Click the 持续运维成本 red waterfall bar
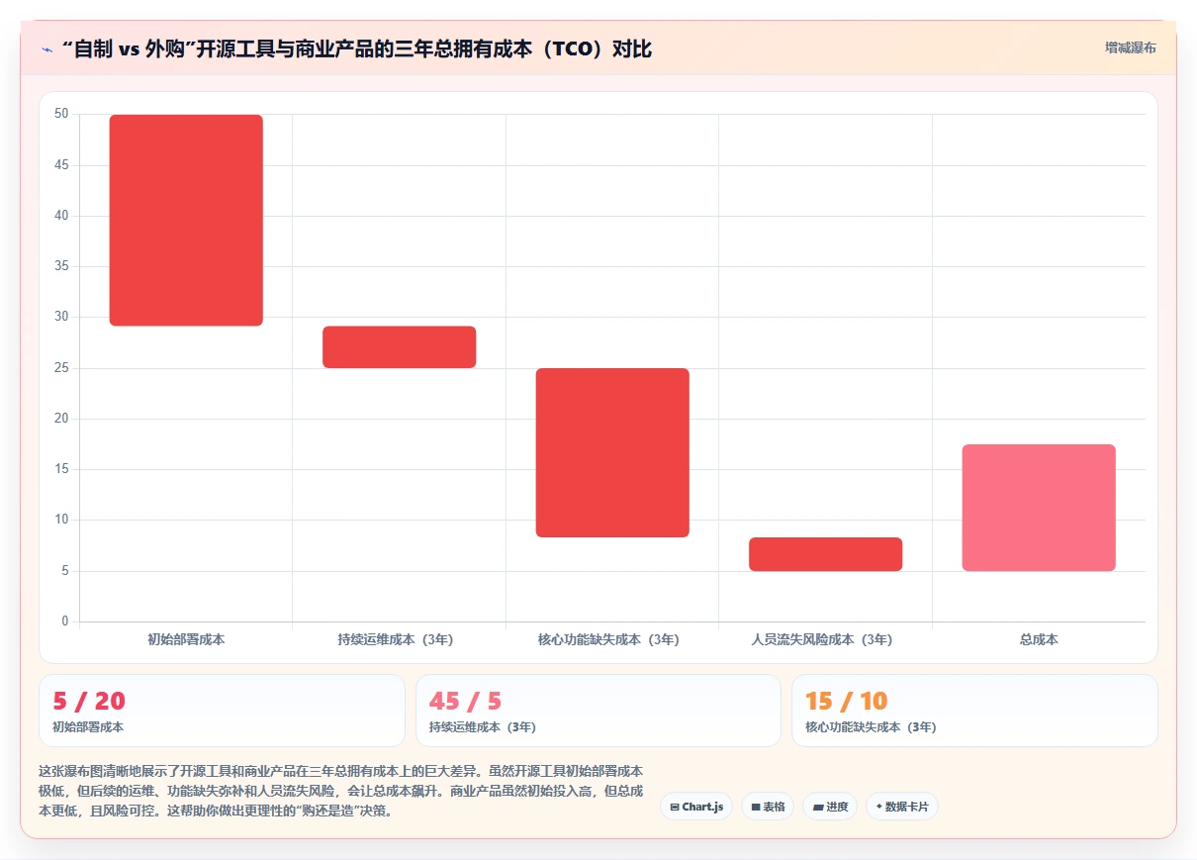The width and height of the screenshot is (1197, 860). click(400, 346)
